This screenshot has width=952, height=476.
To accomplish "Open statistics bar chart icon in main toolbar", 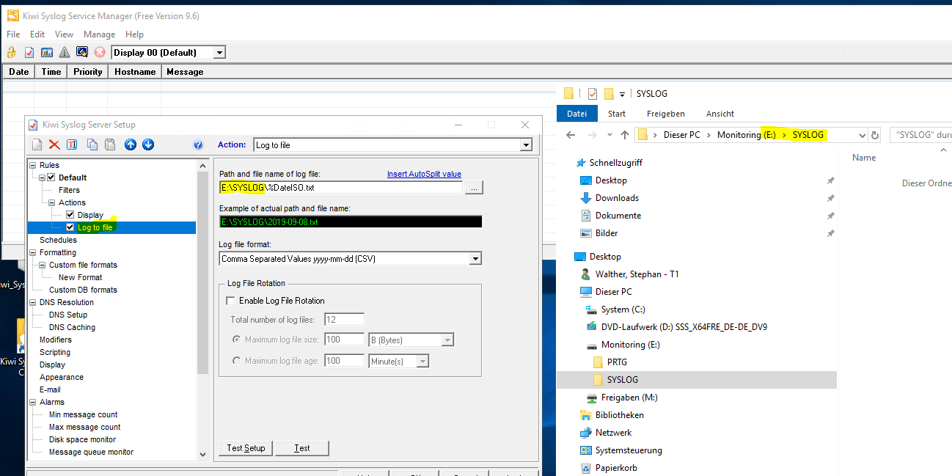I will 47,52.
